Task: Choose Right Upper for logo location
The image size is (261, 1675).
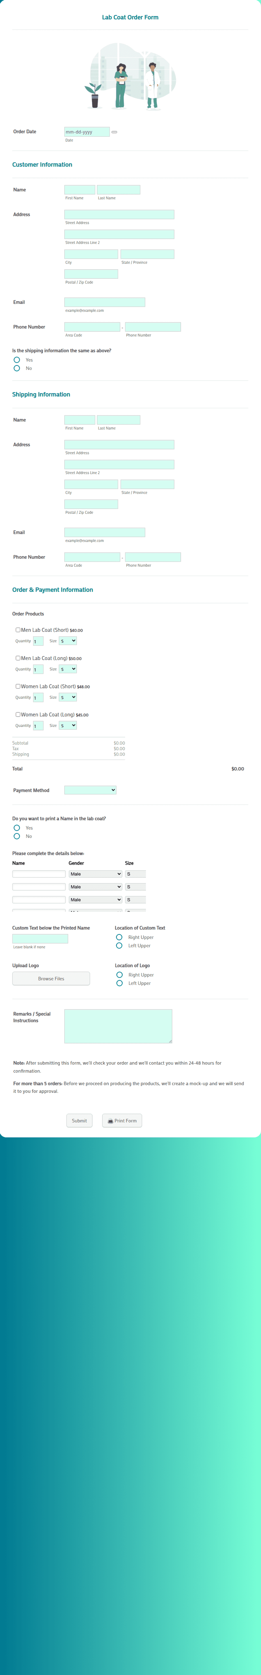Action: point(119,975)
